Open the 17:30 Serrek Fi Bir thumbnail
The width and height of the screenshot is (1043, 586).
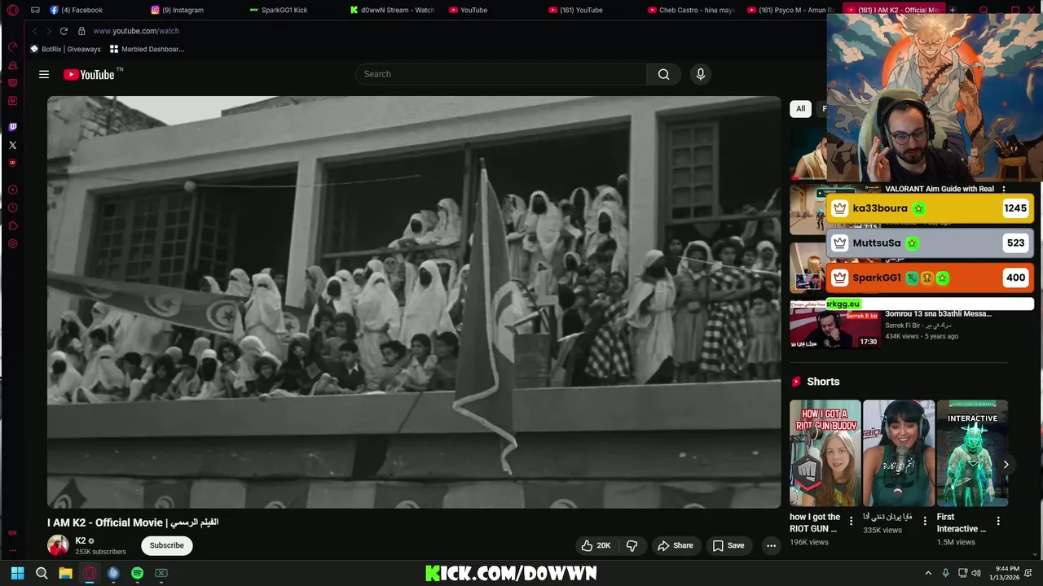point(834,324)
